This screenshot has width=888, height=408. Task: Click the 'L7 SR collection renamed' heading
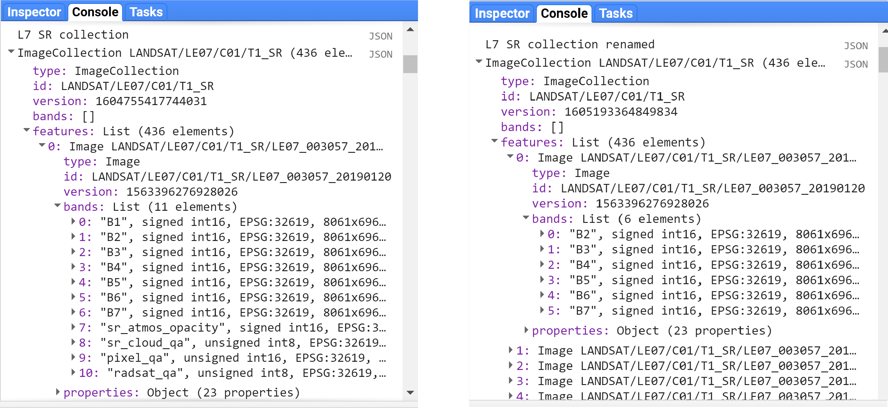570,44
